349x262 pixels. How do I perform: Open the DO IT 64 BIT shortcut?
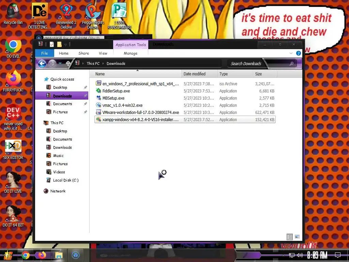pos(13,216)
